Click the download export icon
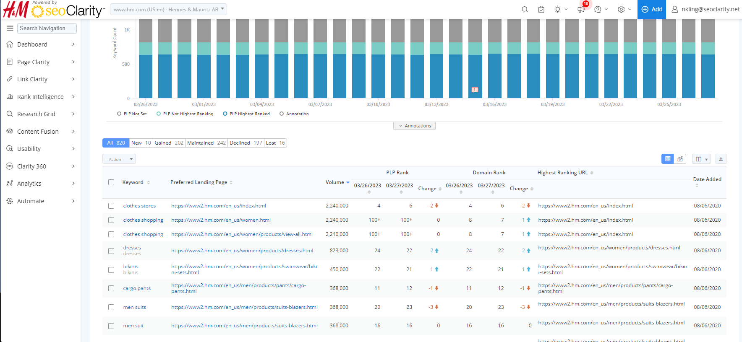 click(x=721, y=159)
